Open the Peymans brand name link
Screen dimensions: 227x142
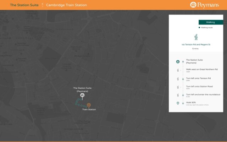coord(208,5)
